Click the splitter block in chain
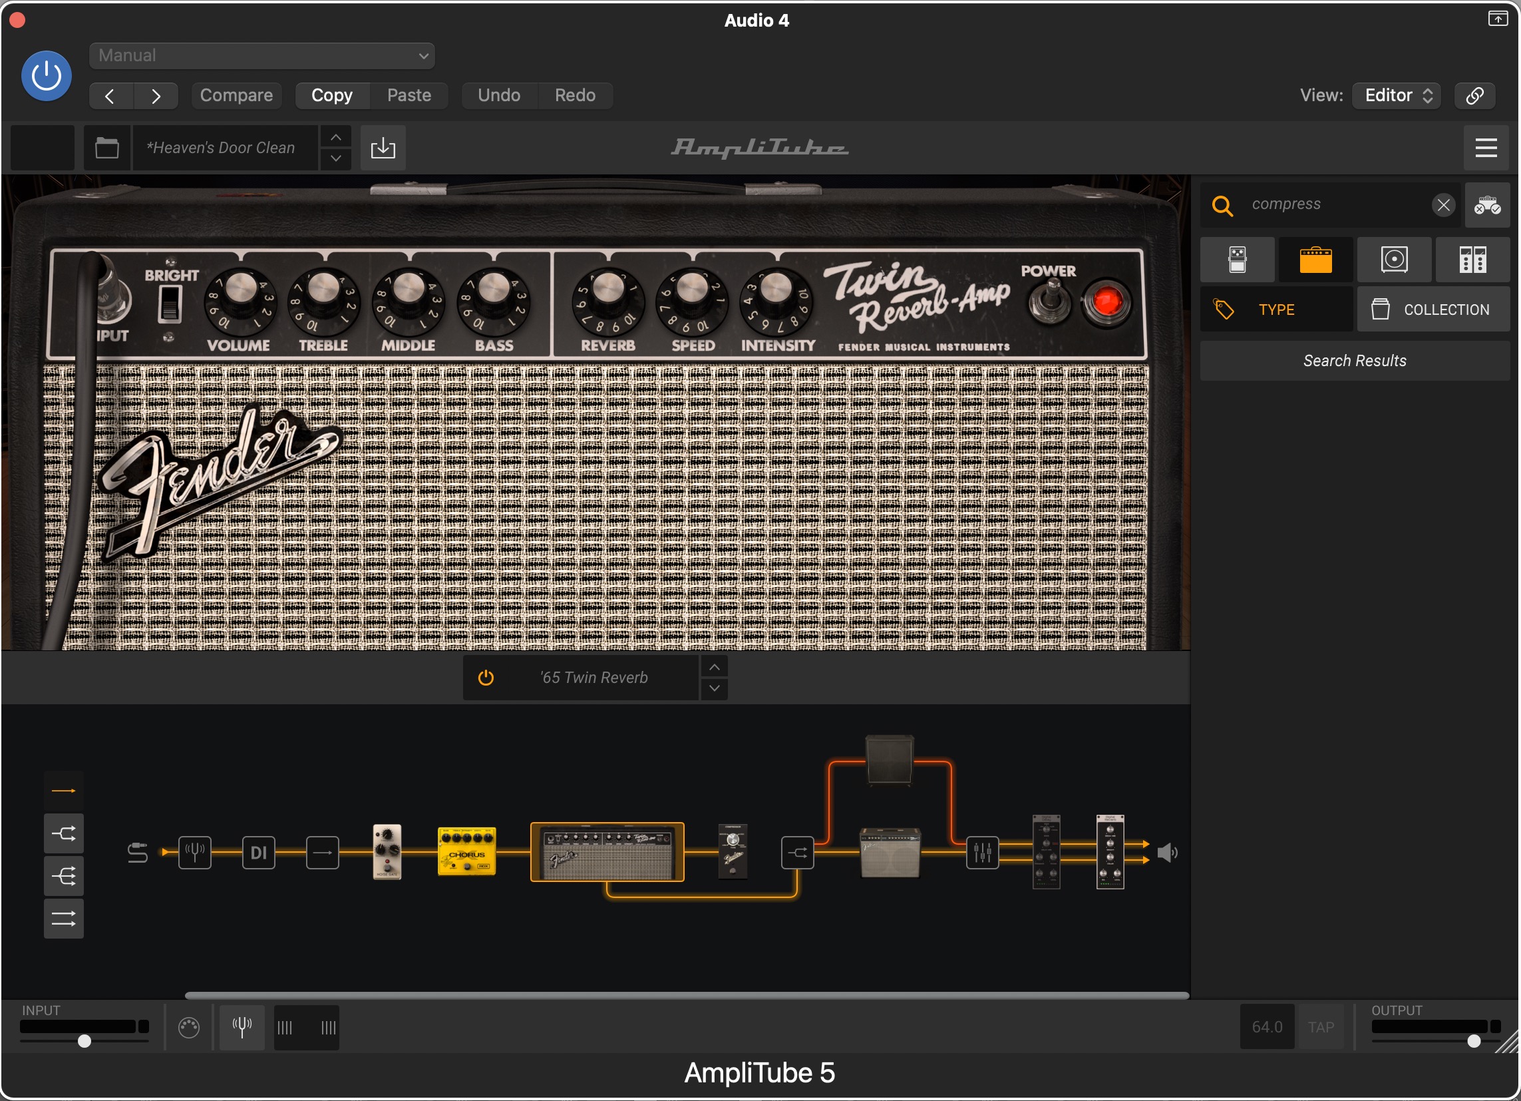The height and width of the screenshot is (1101, 1521). click(x=797, y=853)
